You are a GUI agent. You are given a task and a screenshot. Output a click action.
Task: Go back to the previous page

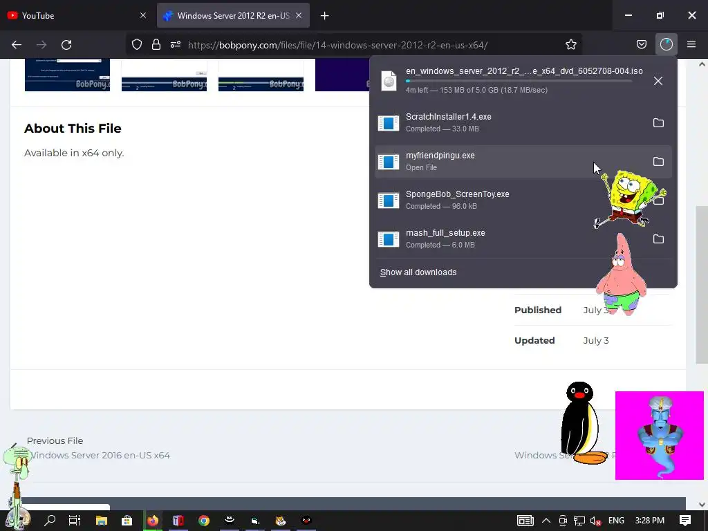pyautogui.click(x=17, y=45)
